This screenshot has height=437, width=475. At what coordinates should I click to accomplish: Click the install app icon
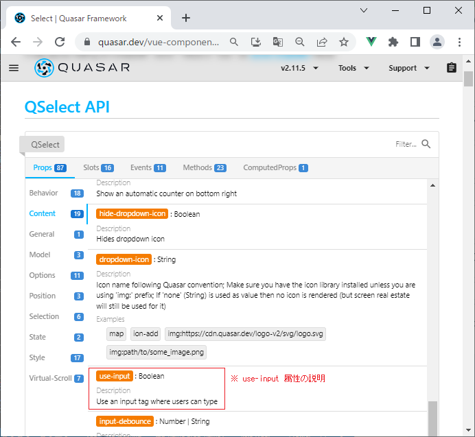coord(256,42)
